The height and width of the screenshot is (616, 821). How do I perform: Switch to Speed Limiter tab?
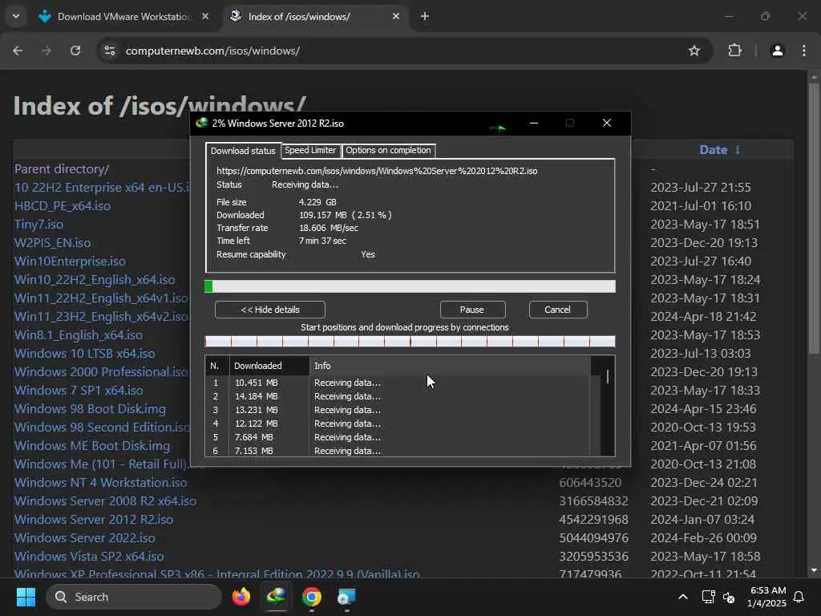point(310,150)
